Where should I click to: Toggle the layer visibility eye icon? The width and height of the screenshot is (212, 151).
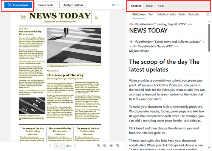coord(113,5)
